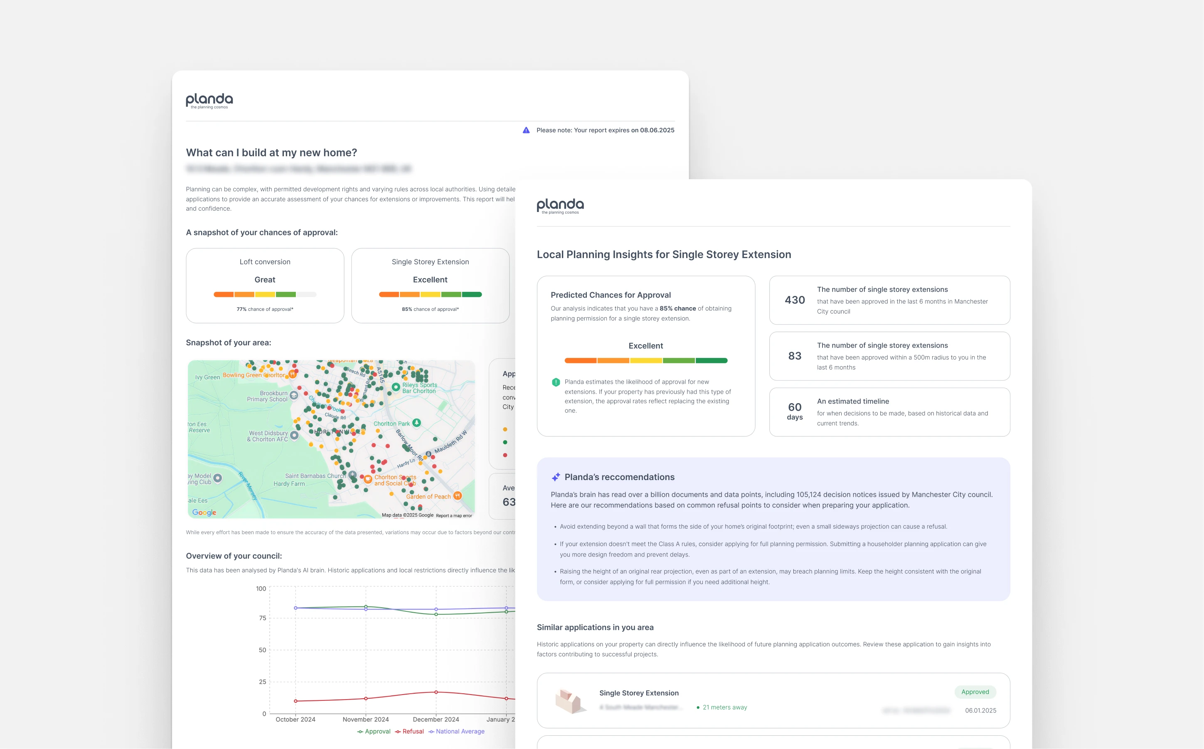
Task: Click the Garden of Peach restaurant marker
Action: [x=458, y=495]
